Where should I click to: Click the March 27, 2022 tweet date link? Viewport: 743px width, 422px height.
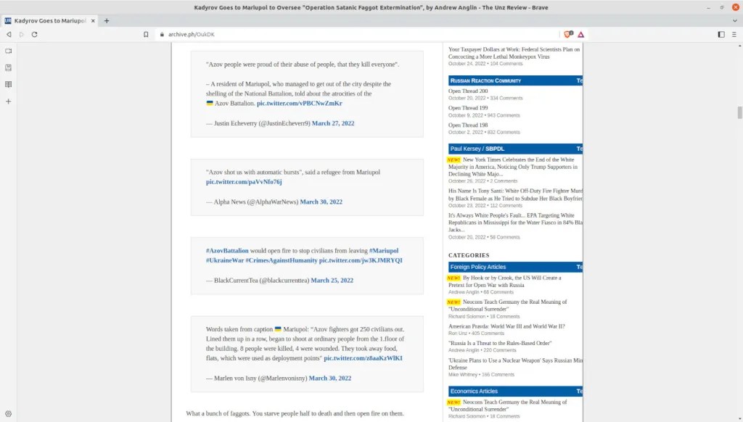(333, 123)
